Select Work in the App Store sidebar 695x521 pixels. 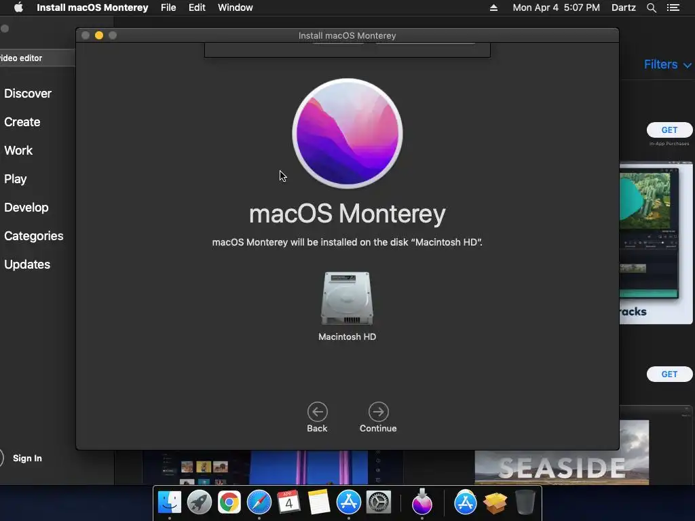point(18,150)
